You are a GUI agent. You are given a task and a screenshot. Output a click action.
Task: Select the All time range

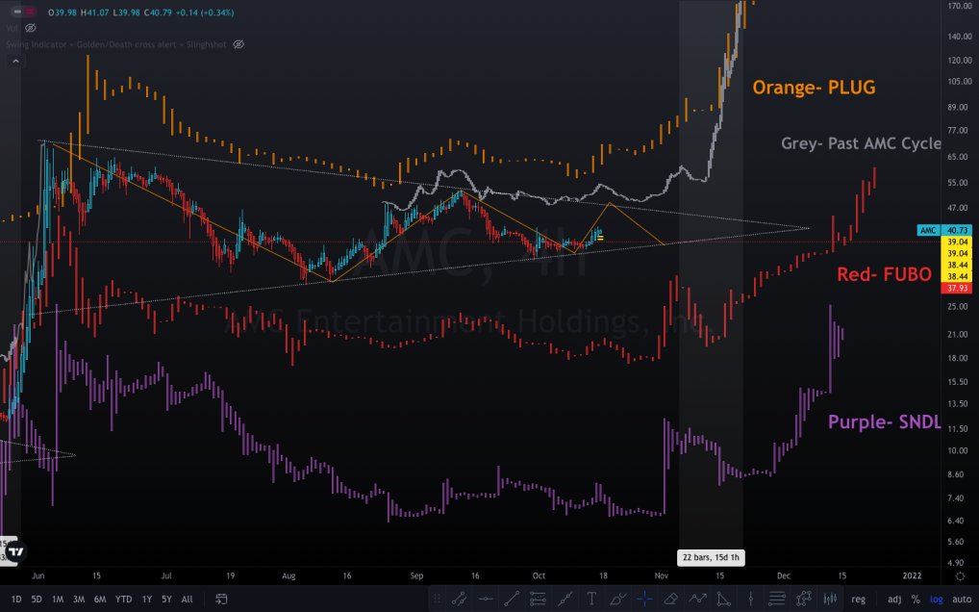click(x=187, y=599)
